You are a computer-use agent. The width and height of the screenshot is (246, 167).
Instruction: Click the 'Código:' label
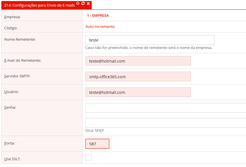[11, 28]
